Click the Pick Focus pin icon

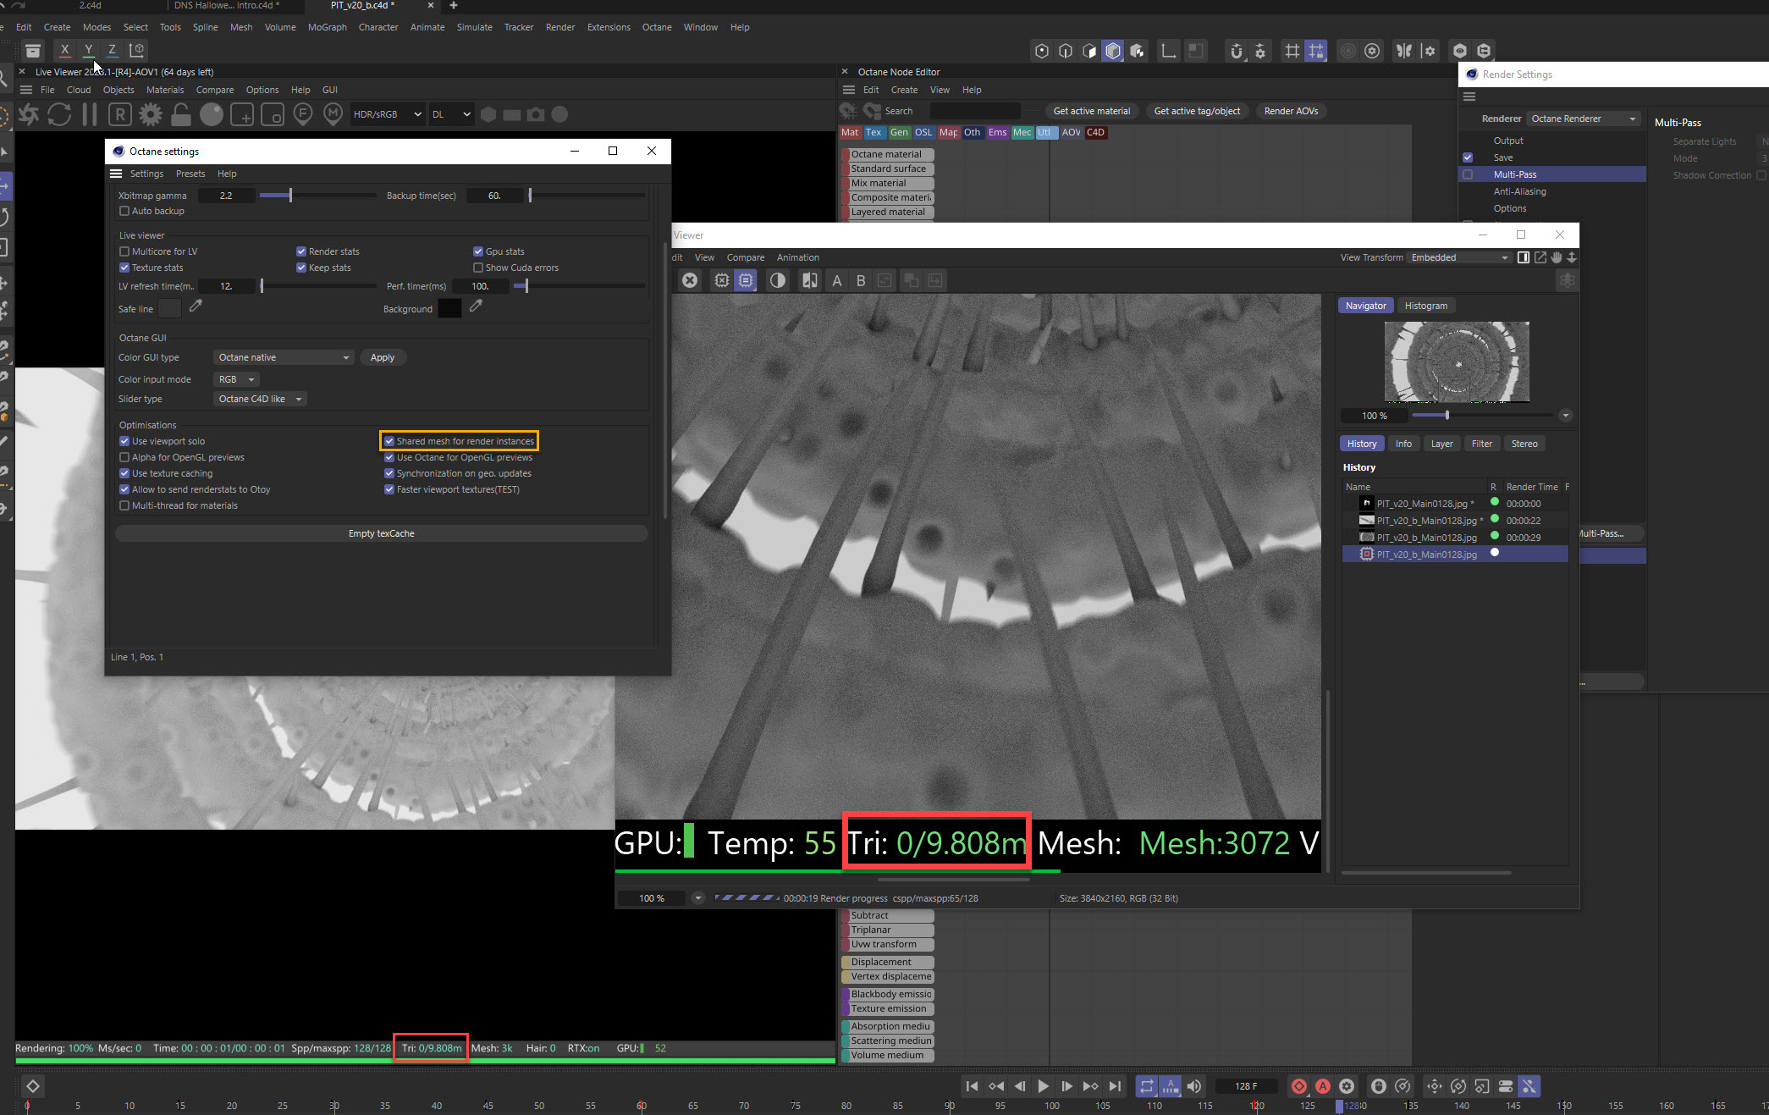[x=303, y=114]
